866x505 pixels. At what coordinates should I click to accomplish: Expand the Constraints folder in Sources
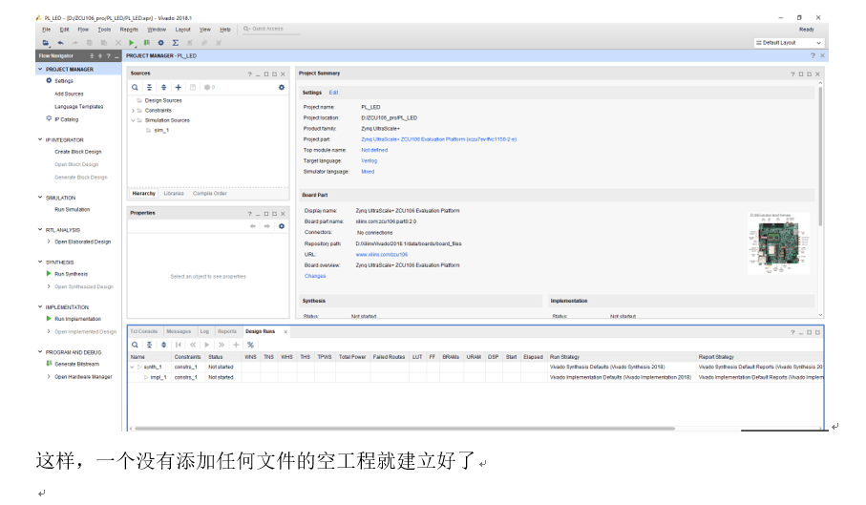click(x=133, y=111)
